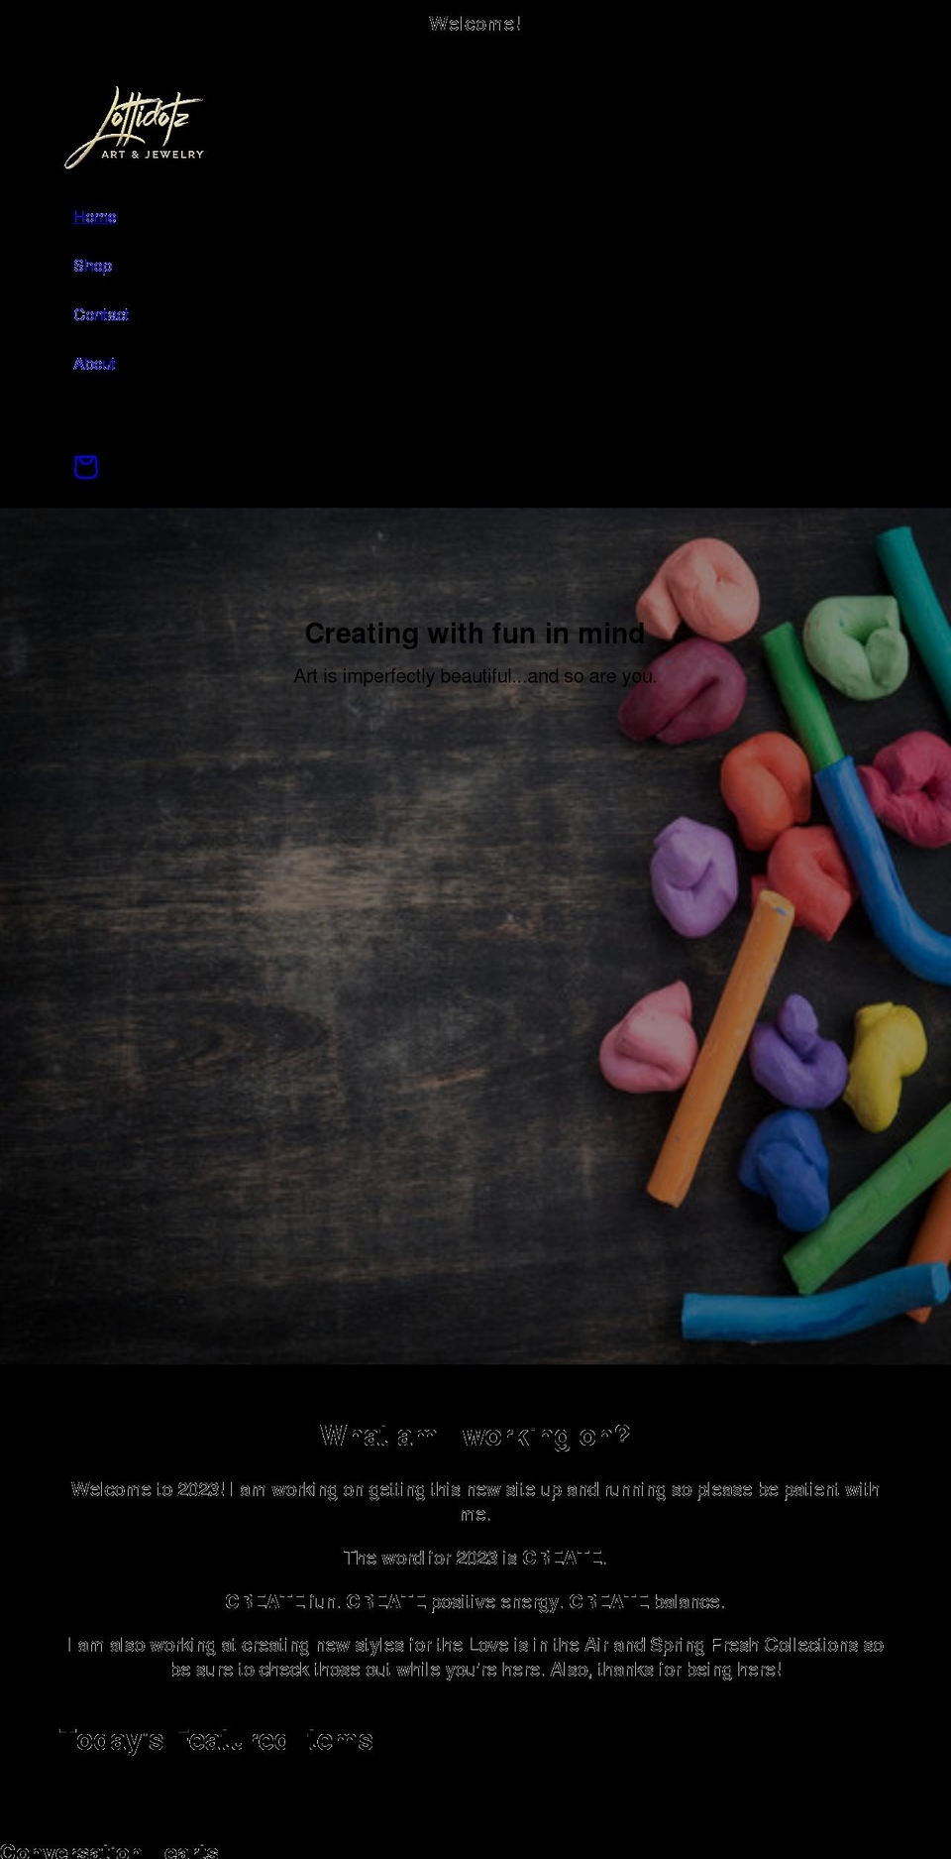Go to the Home page link
The image size is (951, 1859).
click(x=95, y=216)
